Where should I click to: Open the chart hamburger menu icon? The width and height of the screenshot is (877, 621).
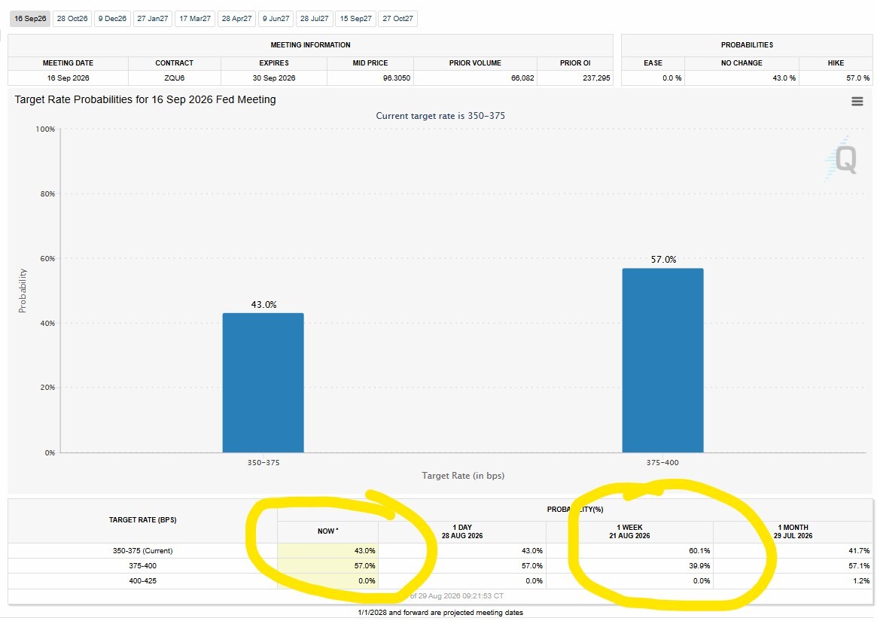(x=857, y=102)
